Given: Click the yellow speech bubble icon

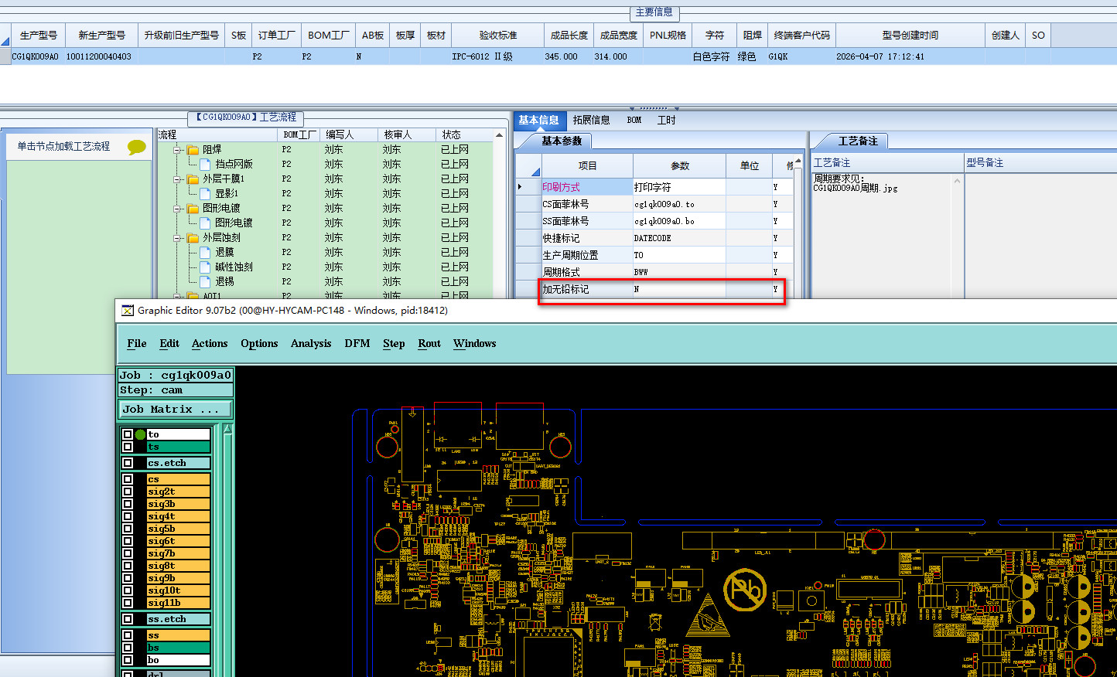Looking at the screenshot, I should coord(136,147).
